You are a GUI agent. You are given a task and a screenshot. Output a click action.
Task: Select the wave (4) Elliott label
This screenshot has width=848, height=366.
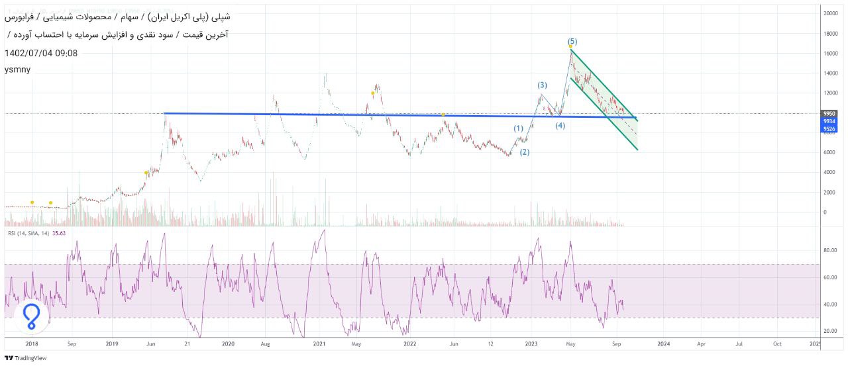point(560,125)
